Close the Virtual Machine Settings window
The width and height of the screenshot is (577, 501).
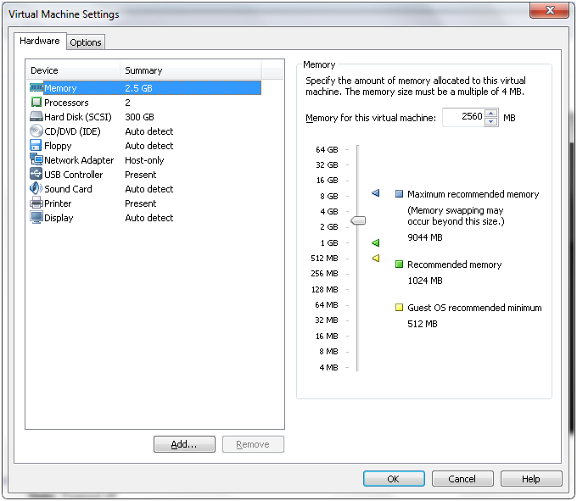pos(549,10)
